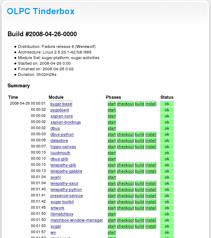Viewport: 211px width, 238px height.
Task: Click the install phase for hippo-canvas
Action: 151,147
